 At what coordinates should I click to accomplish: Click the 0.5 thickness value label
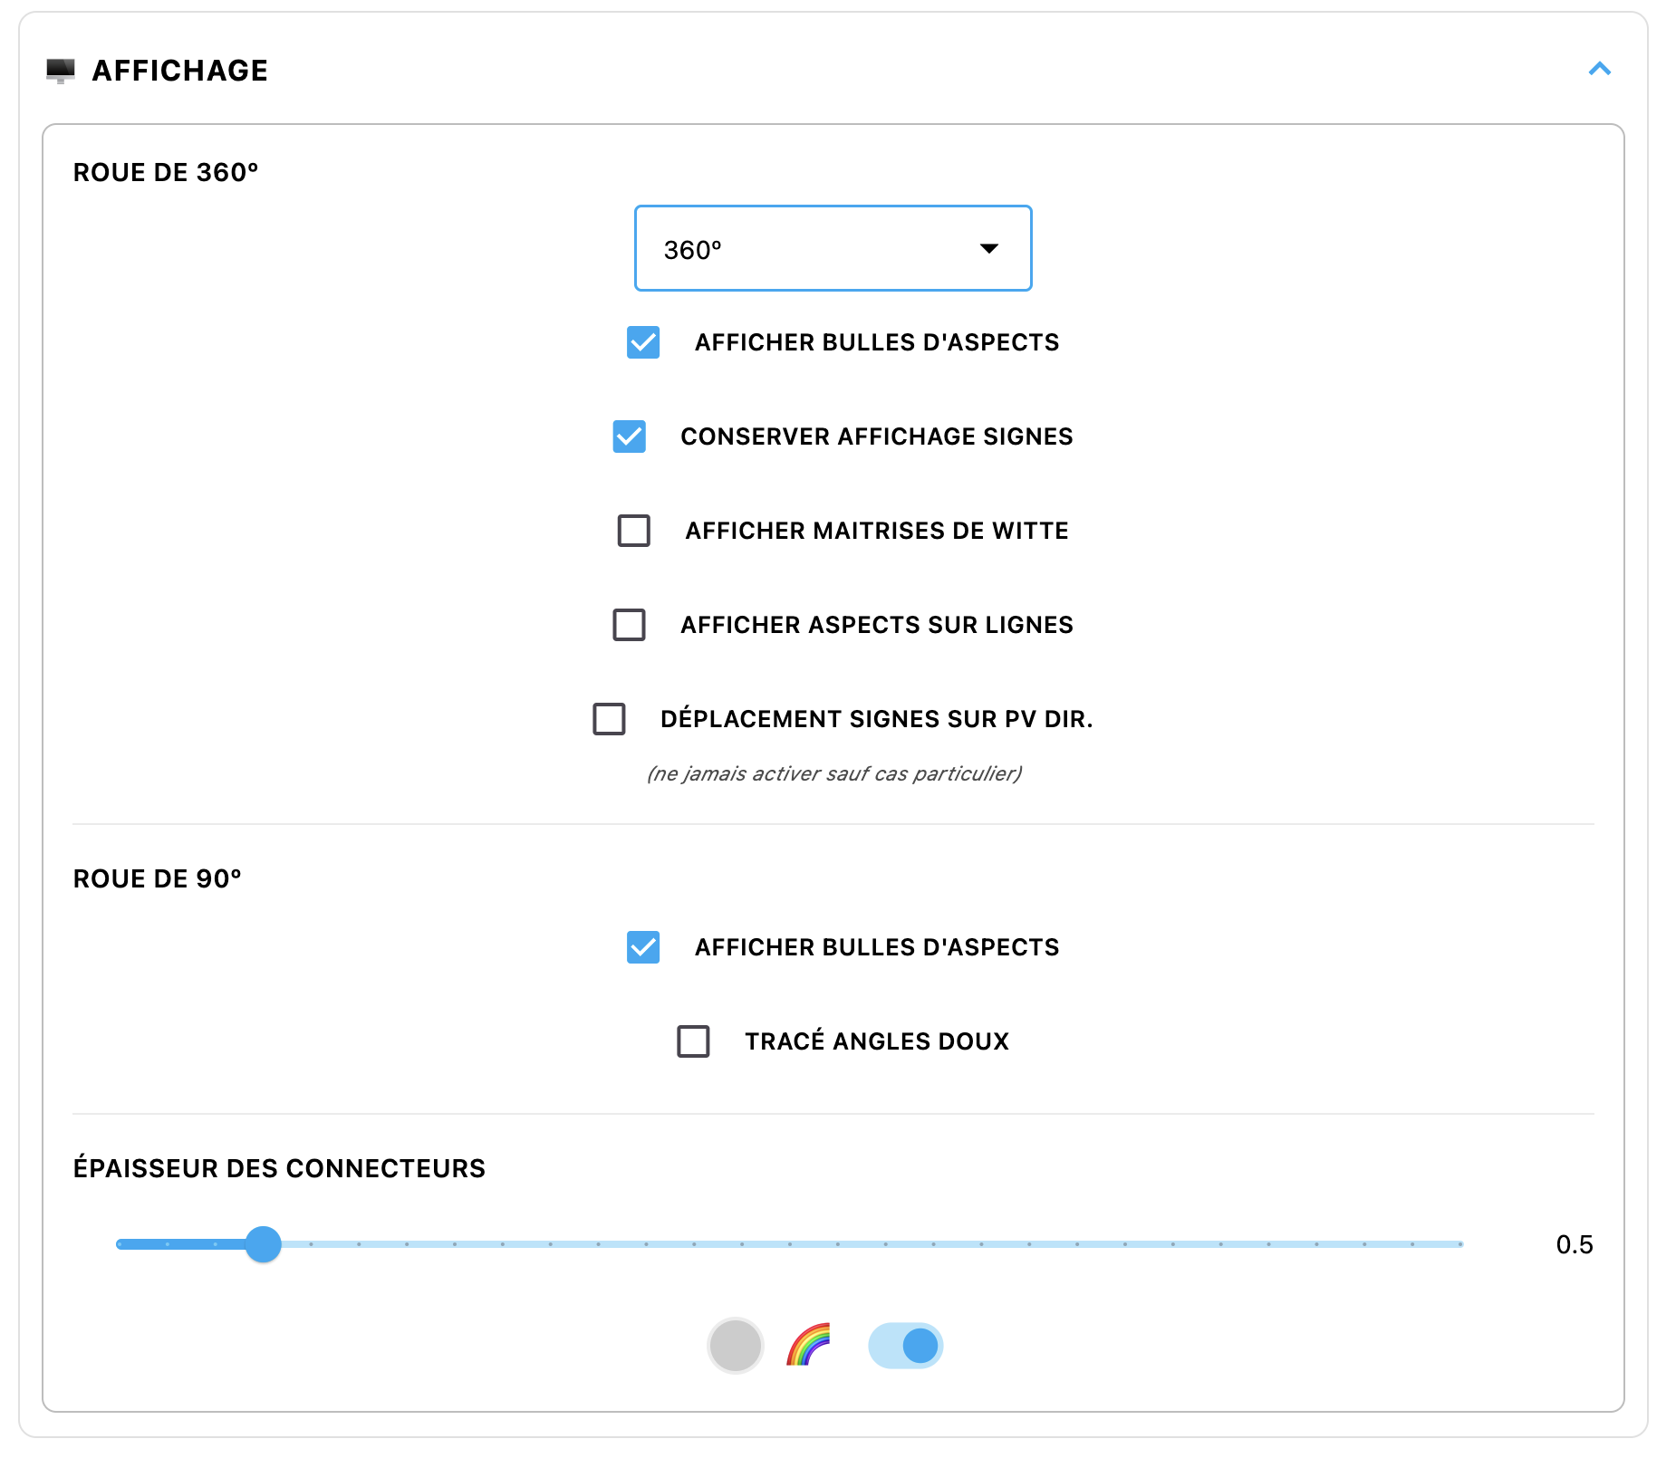(1574, 1245)
